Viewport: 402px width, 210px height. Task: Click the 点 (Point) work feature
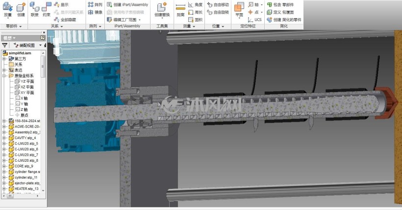(x=253, y=12)
